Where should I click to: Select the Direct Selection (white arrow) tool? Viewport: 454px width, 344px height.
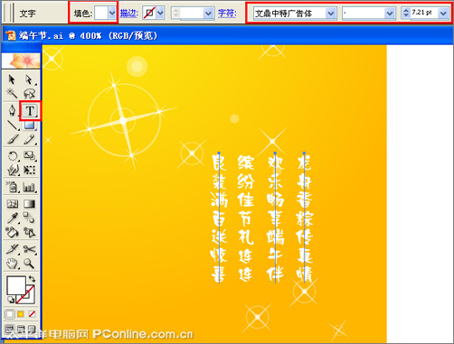click(x=29, y=79)
